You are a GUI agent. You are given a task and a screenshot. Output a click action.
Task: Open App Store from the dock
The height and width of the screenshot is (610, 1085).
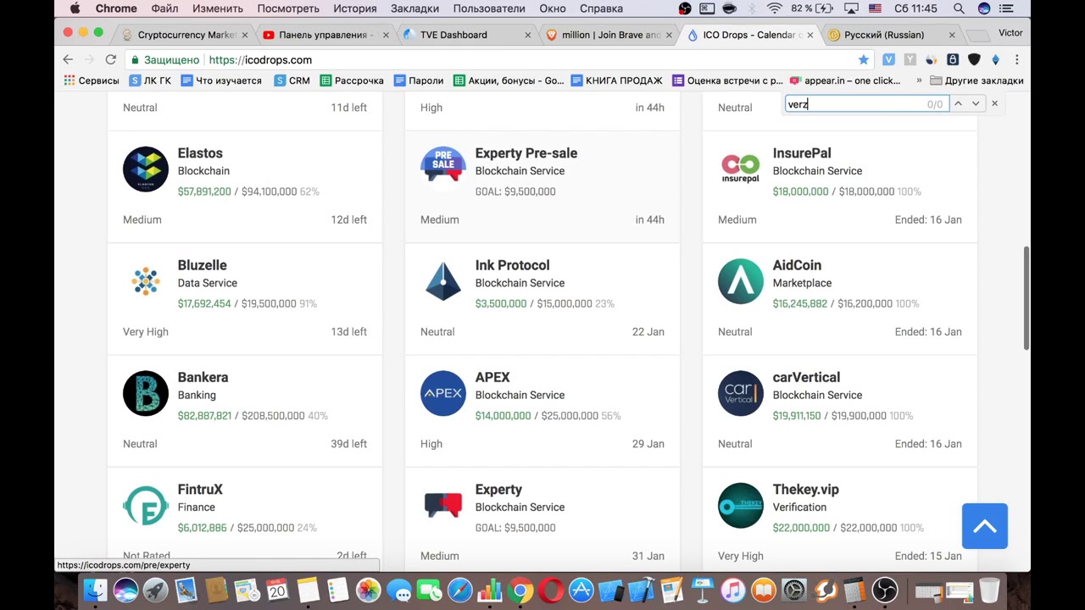581,589
